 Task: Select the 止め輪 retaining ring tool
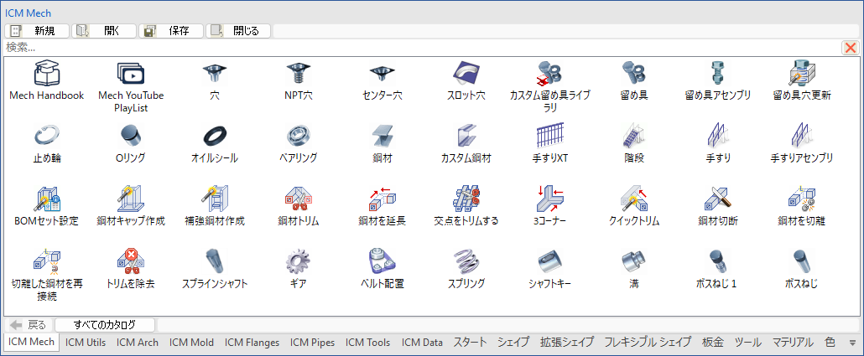pos(47,136)
